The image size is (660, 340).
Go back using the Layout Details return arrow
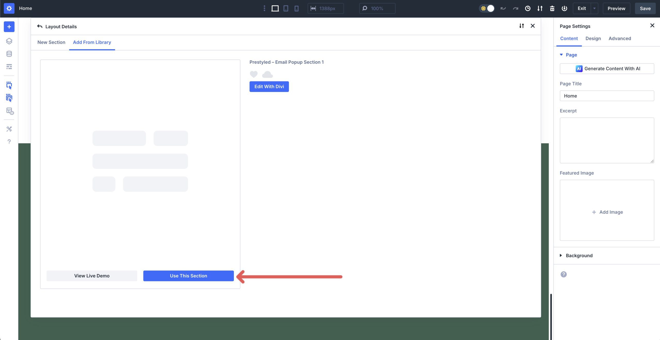tap(40, 26)
